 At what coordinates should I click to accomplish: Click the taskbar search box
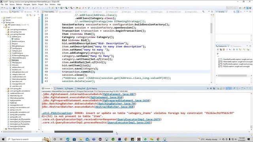pyautogui.click(x=24, y=139)
